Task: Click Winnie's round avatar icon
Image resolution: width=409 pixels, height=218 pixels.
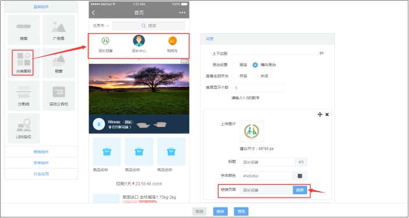Action: click(x=99, y=124)
